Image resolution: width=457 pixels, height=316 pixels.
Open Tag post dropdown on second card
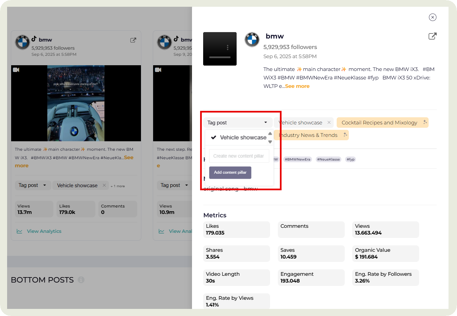tap(174, 185)
